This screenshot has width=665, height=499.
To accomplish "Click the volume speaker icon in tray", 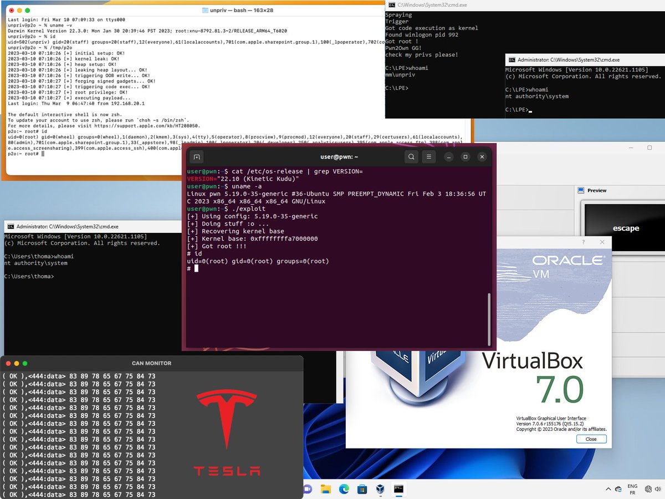I will [x=658, y=489].
